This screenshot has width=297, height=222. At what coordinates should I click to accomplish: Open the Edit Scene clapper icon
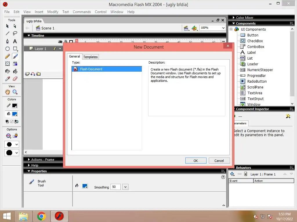coord(186,28)
